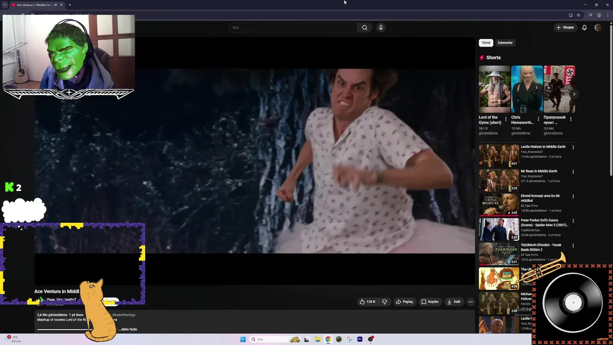
Task: Open File Explorer from the taskbar
Action: 318,339
